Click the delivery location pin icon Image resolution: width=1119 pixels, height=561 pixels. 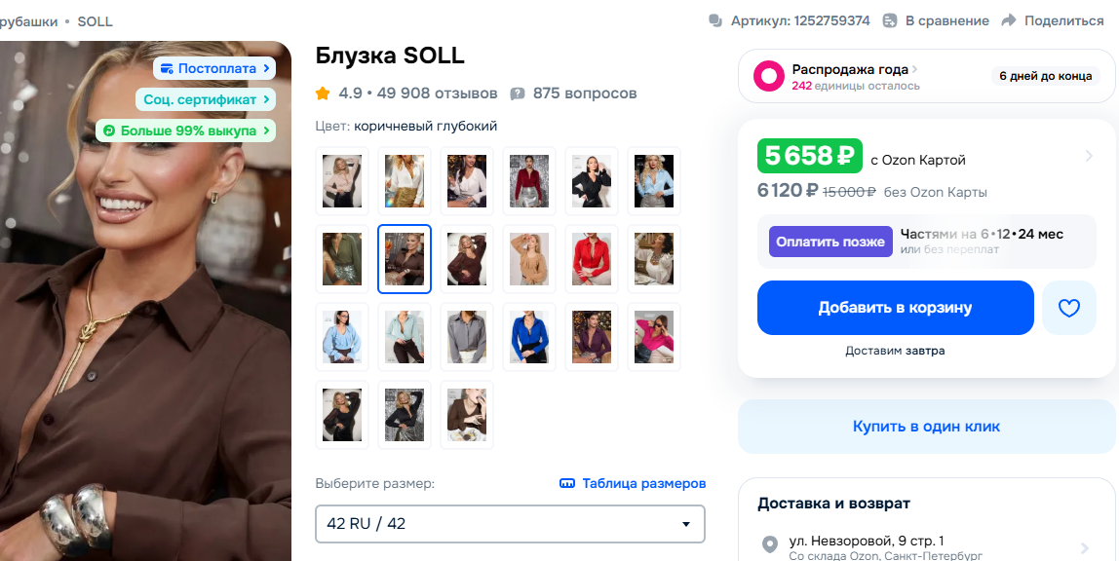tap(770, 544)
